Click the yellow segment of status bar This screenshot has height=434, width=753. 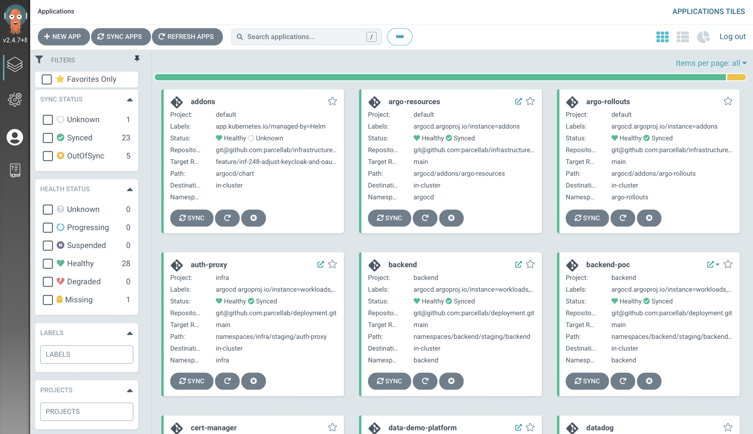[x=736, y=77]
